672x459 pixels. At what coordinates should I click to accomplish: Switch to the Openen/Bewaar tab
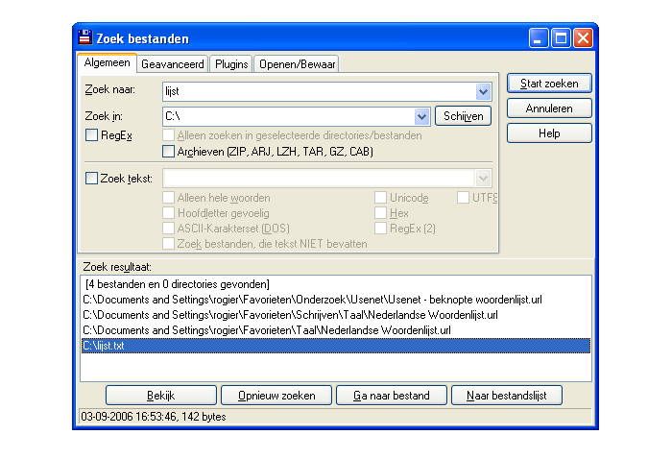[x=297, y=64]
